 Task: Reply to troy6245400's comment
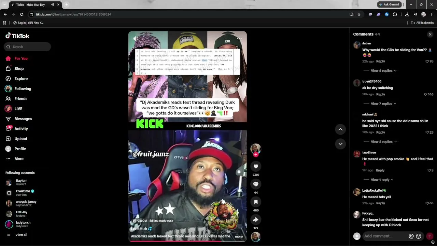380,94
